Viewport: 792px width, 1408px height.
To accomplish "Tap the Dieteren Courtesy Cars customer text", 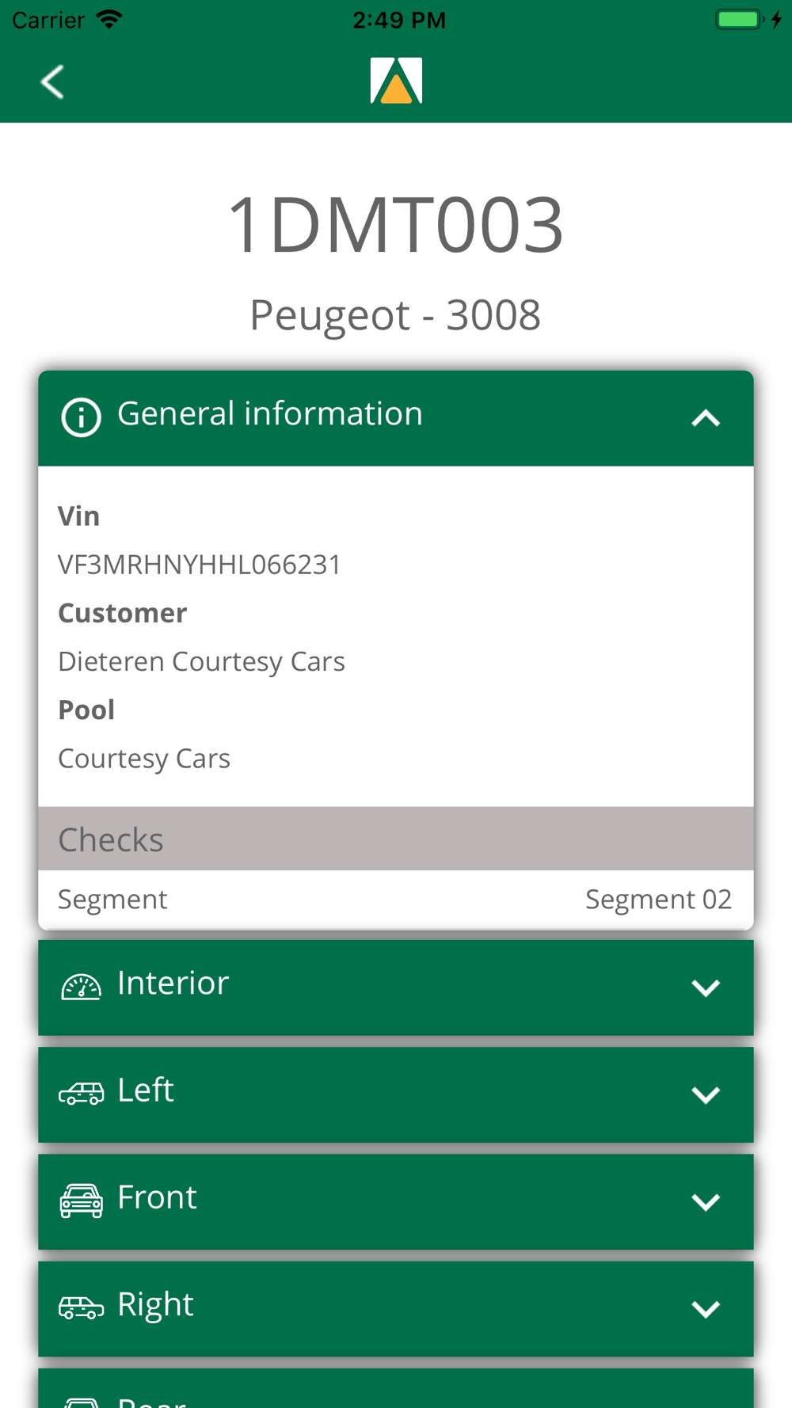I will pos(201,662).
